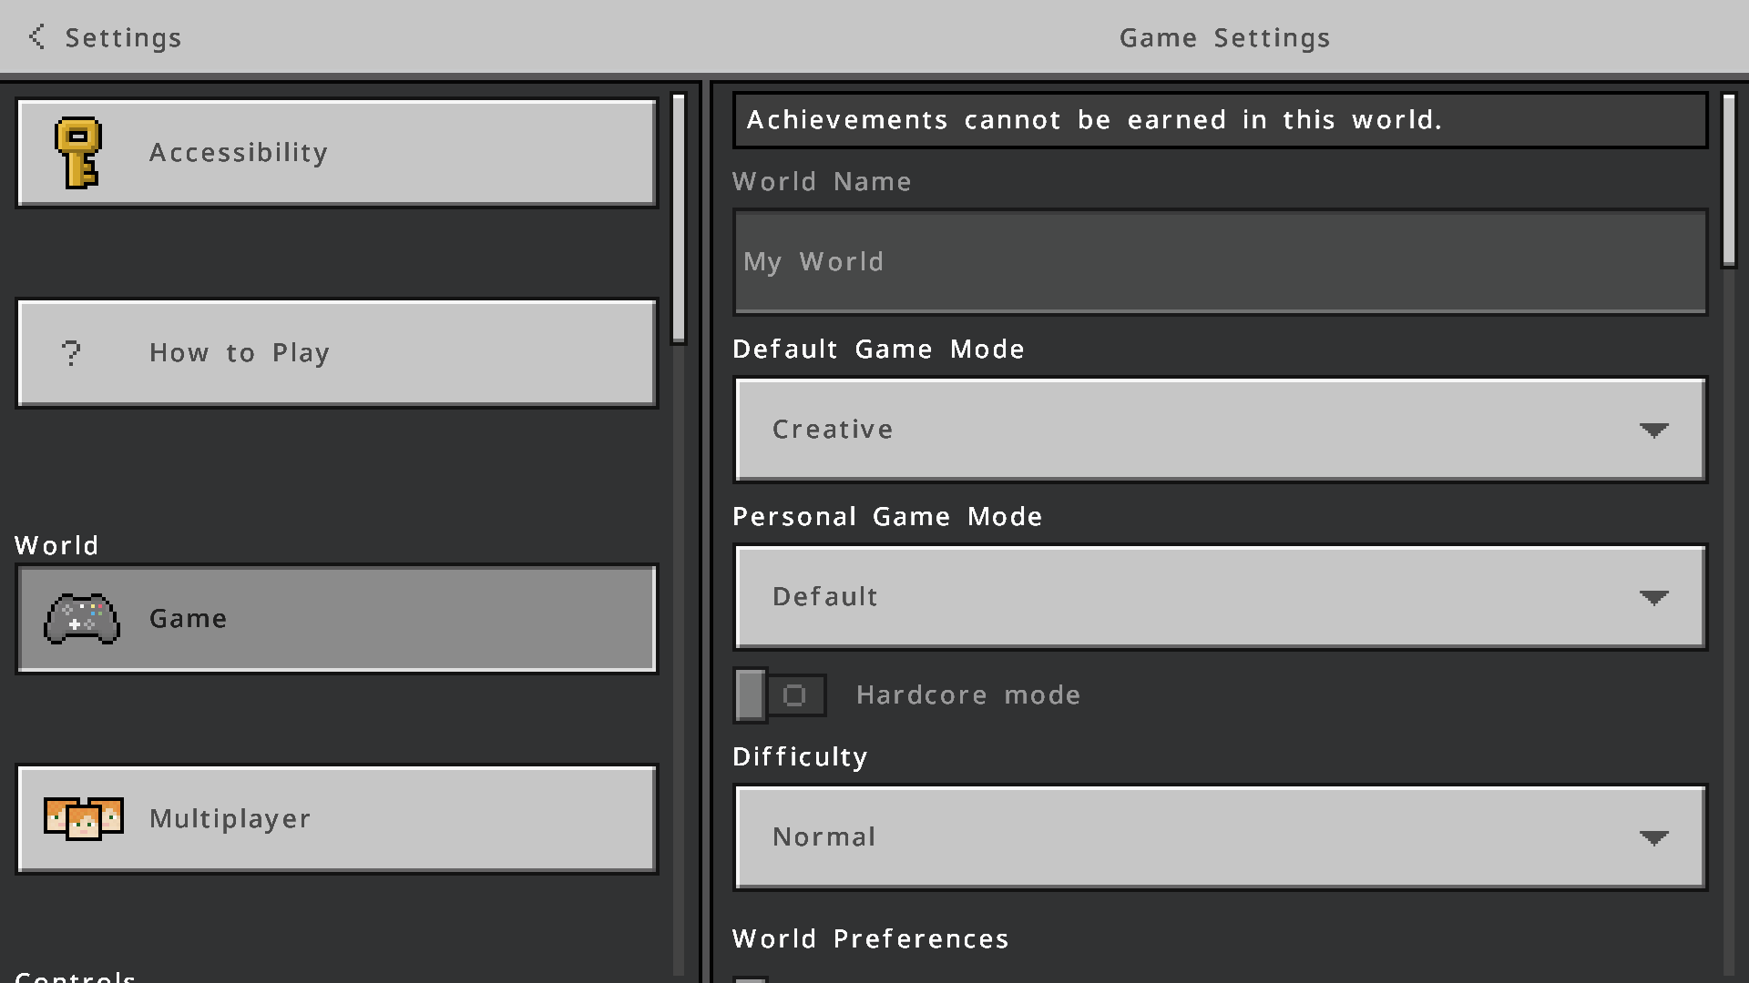Viewport: 1749px width, 983px height.
Task: Click the golden key Accessibility icon
Action: 78,153
